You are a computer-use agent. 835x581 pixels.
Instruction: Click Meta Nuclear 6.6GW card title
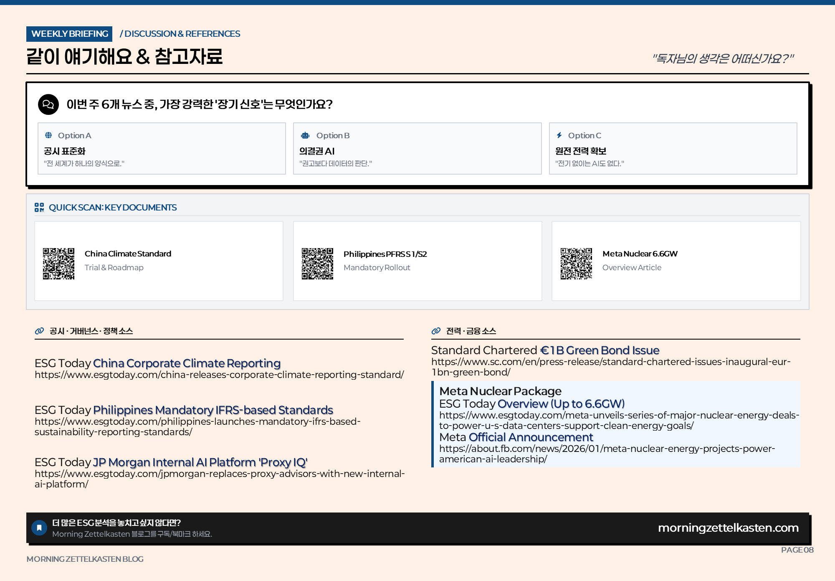pos(640,254)
